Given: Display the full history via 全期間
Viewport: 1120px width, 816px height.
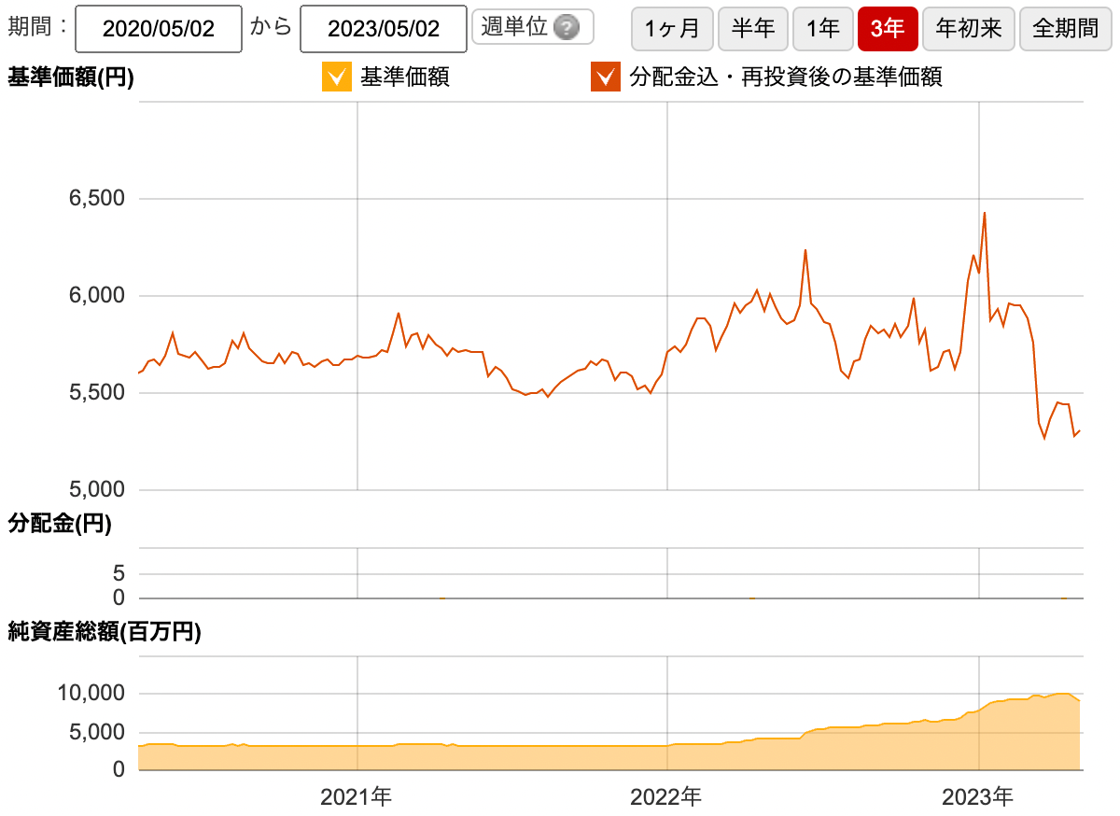Looking at the screenshot, I should click(1065, 28).
